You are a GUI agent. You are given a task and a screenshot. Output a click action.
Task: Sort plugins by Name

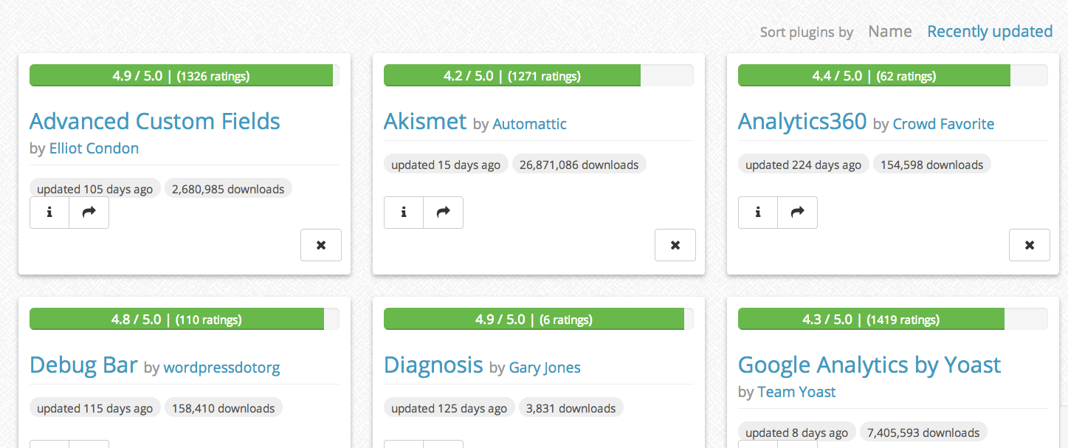point(889,31)
